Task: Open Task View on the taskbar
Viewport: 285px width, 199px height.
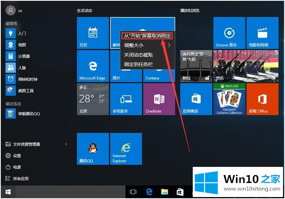Action: [x=133, y=192]
